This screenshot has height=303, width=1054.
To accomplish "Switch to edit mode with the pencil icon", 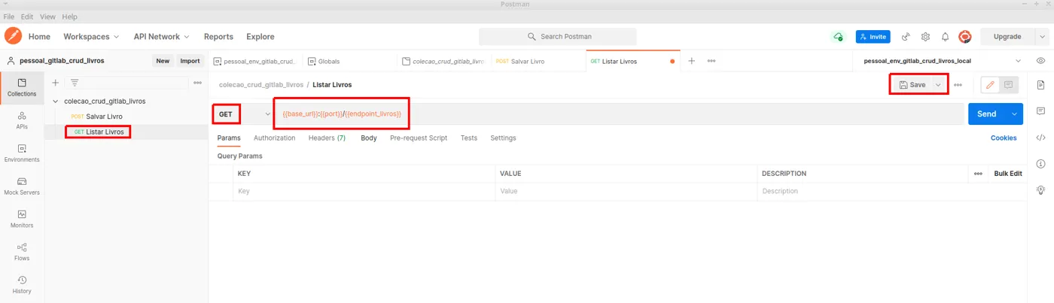I will [990, 85].
